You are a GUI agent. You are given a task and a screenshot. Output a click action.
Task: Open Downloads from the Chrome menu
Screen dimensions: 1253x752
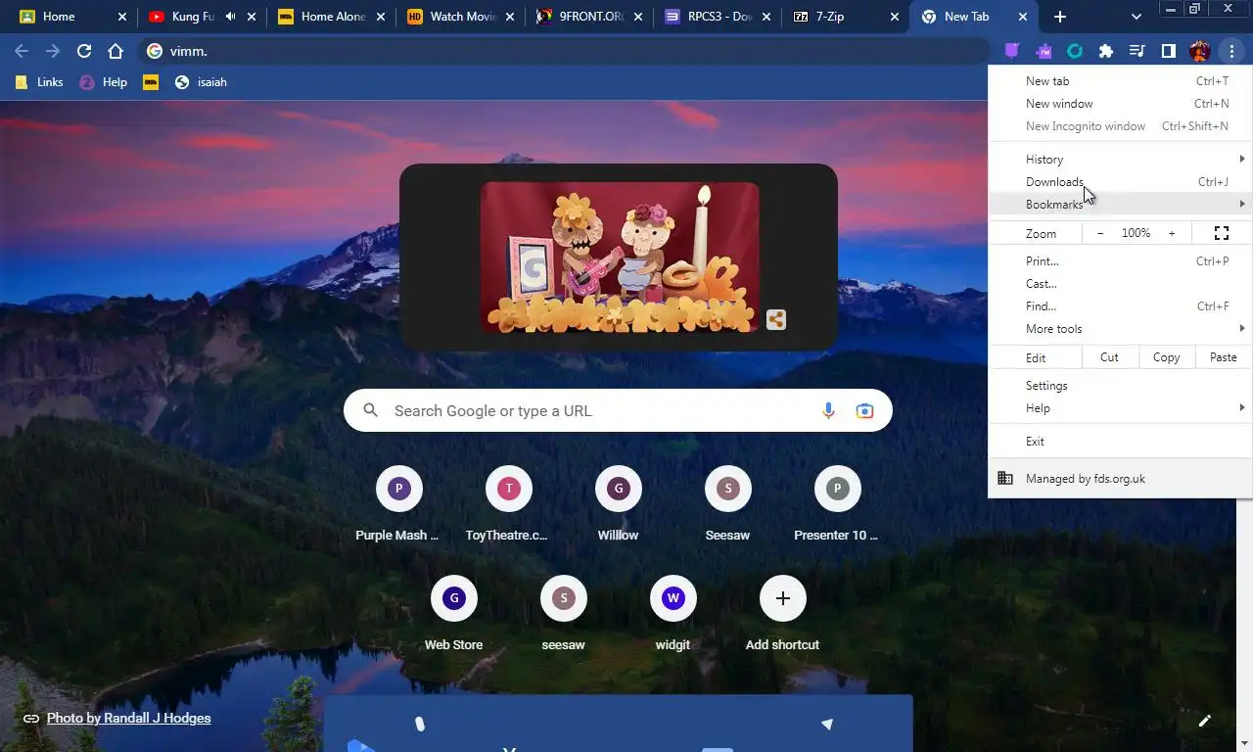(x=1120, y=182)
